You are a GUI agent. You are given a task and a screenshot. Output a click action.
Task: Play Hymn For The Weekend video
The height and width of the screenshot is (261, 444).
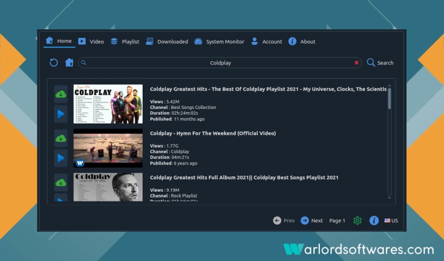[x=61, y=158]
